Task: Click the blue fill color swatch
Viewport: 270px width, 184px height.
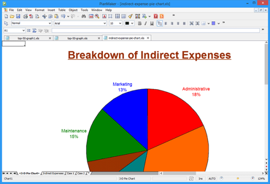Action: click(213, 23)
